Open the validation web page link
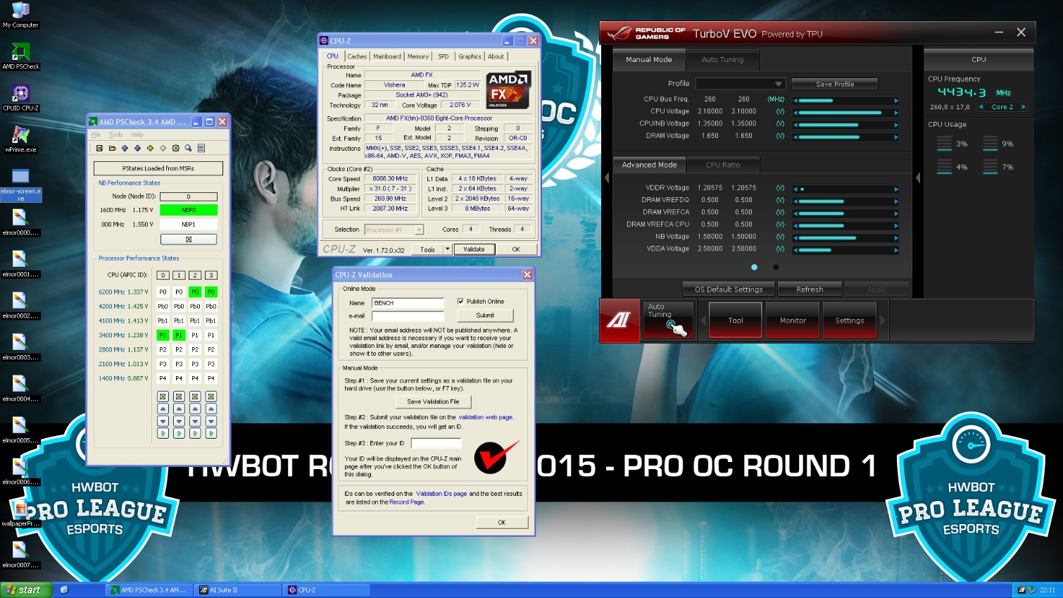This screenshot has height=598, width=1063. pos(485,417)
